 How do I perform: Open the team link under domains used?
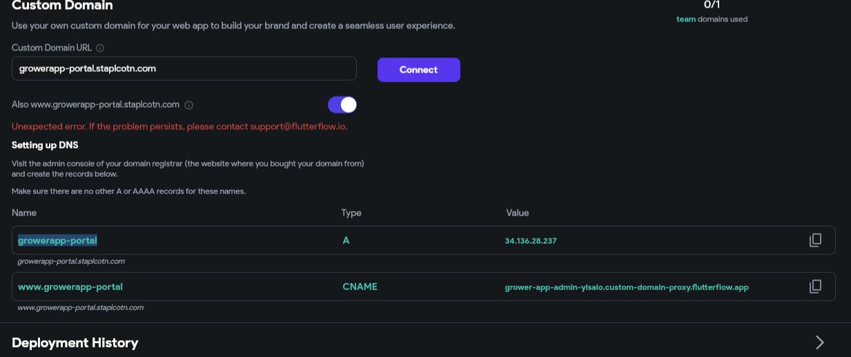tap(685, 19)
